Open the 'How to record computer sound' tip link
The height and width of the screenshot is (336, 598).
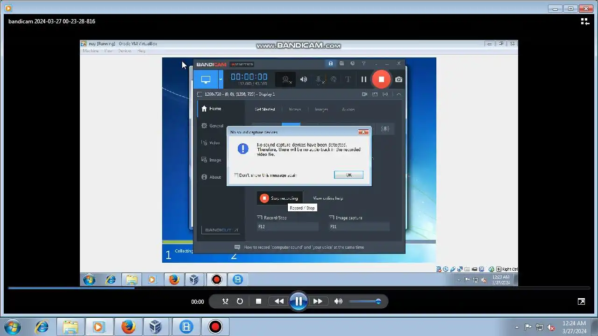click(x=304, y=247)
